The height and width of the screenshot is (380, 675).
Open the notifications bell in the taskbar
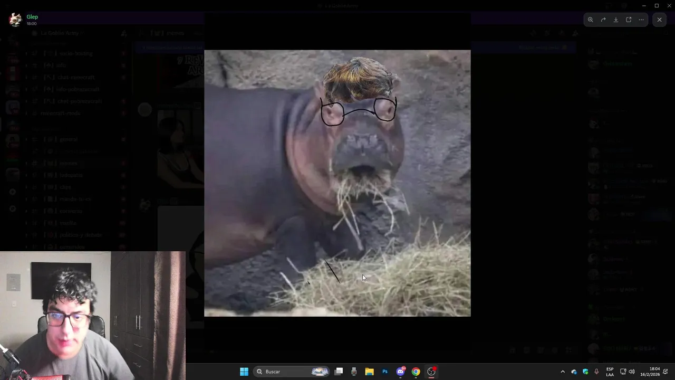pos(666,372)
